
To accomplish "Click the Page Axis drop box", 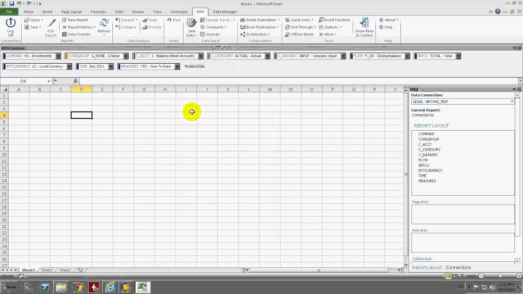I will coord(463,214).
